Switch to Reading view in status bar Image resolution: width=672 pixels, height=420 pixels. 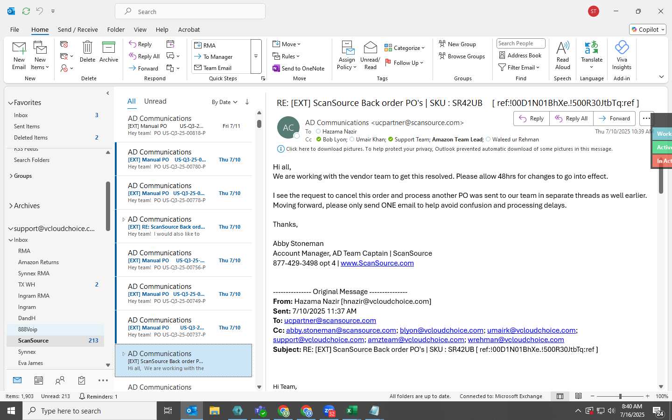point(578,396)
